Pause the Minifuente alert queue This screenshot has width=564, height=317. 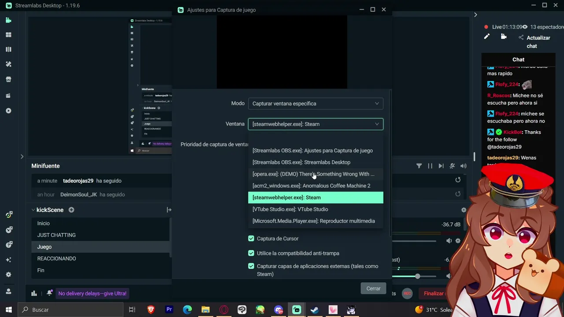coord(430,166)
